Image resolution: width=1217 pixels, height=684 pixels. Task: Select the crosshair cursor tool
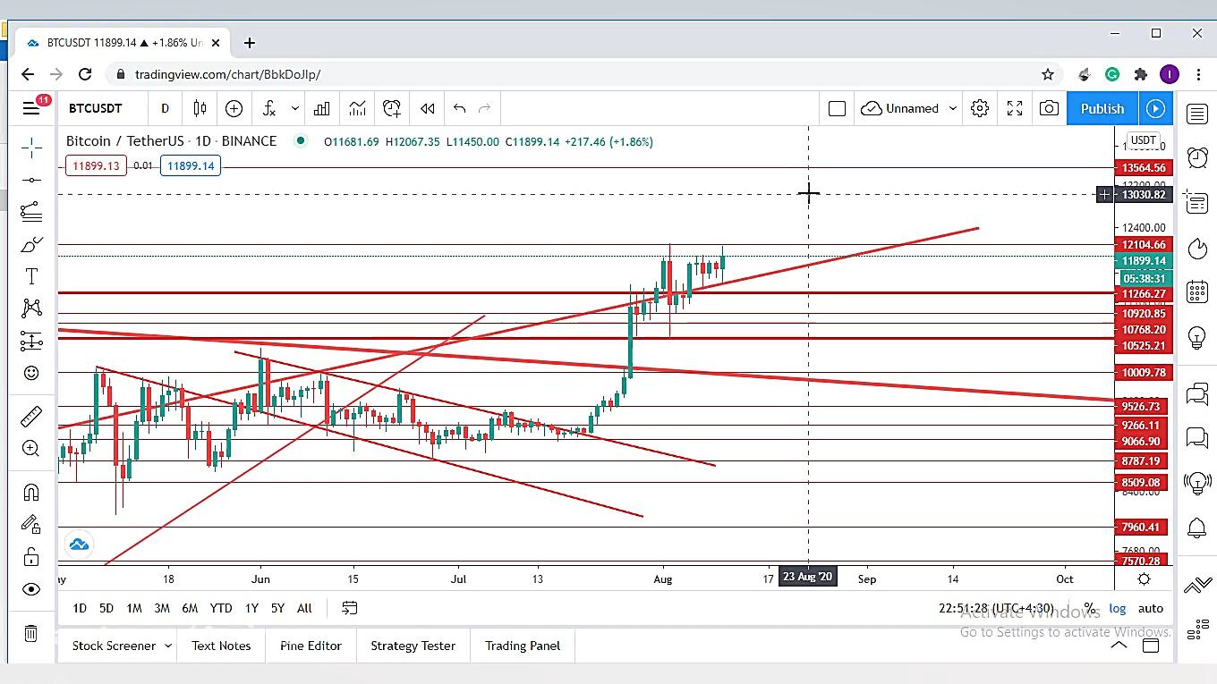31,148
